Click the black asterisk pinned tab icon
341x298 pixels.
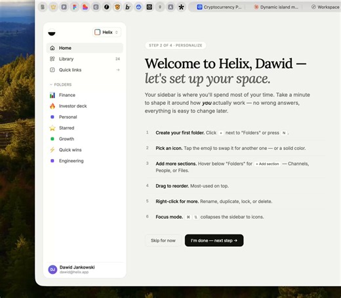181,7
